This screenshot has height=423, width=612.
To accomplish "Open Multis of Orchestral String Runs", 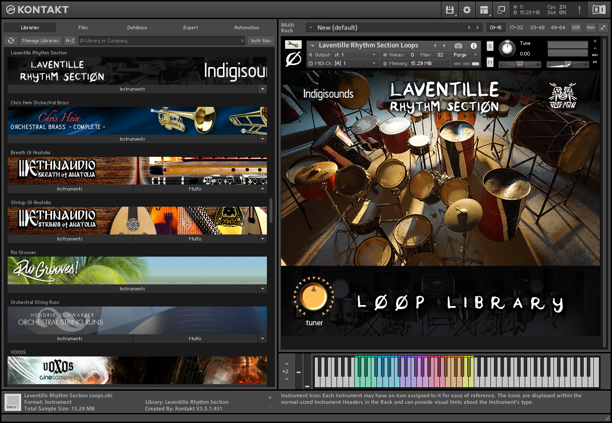I will (195, 338).
